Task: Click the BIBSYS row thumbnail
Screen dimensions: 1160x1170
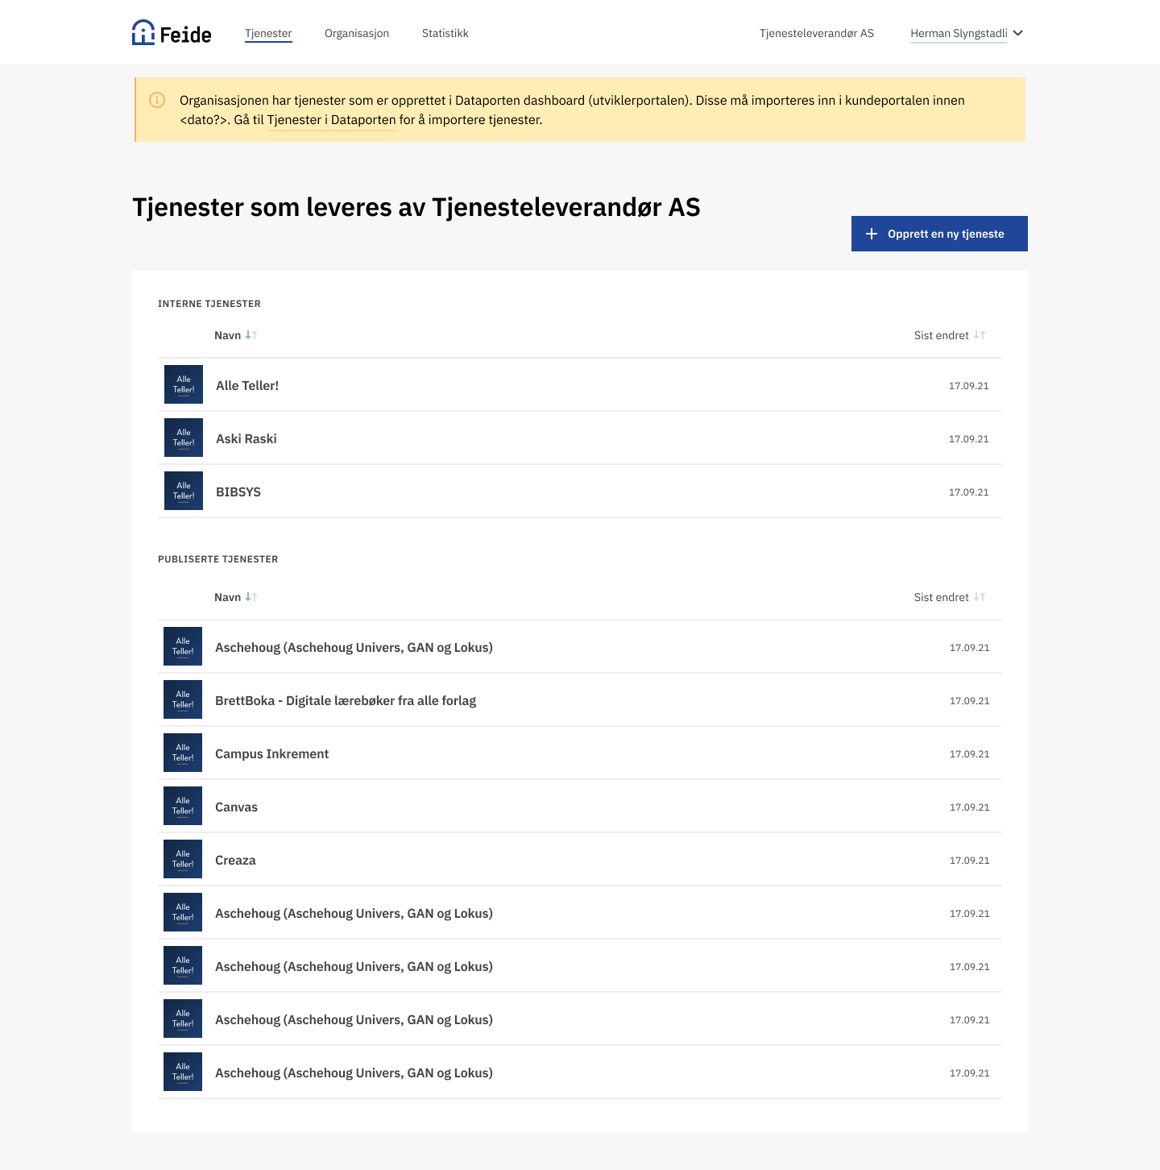Action: tap(184, 491)
